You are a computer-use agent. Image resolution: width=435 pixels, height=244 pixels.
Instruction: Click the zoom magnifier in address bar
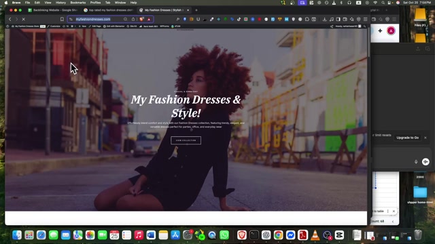[x=125, y=19]
